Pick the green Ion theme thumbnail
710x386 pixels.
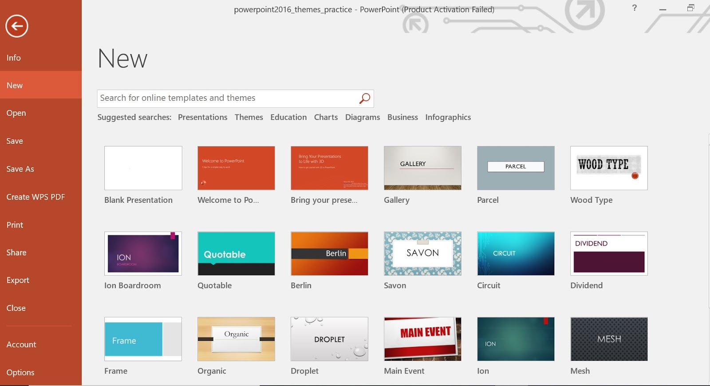pyautogui.click(x=516, y=339)
